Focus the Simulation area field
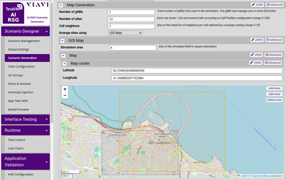The image size is (286, 180). coord(132,47)
